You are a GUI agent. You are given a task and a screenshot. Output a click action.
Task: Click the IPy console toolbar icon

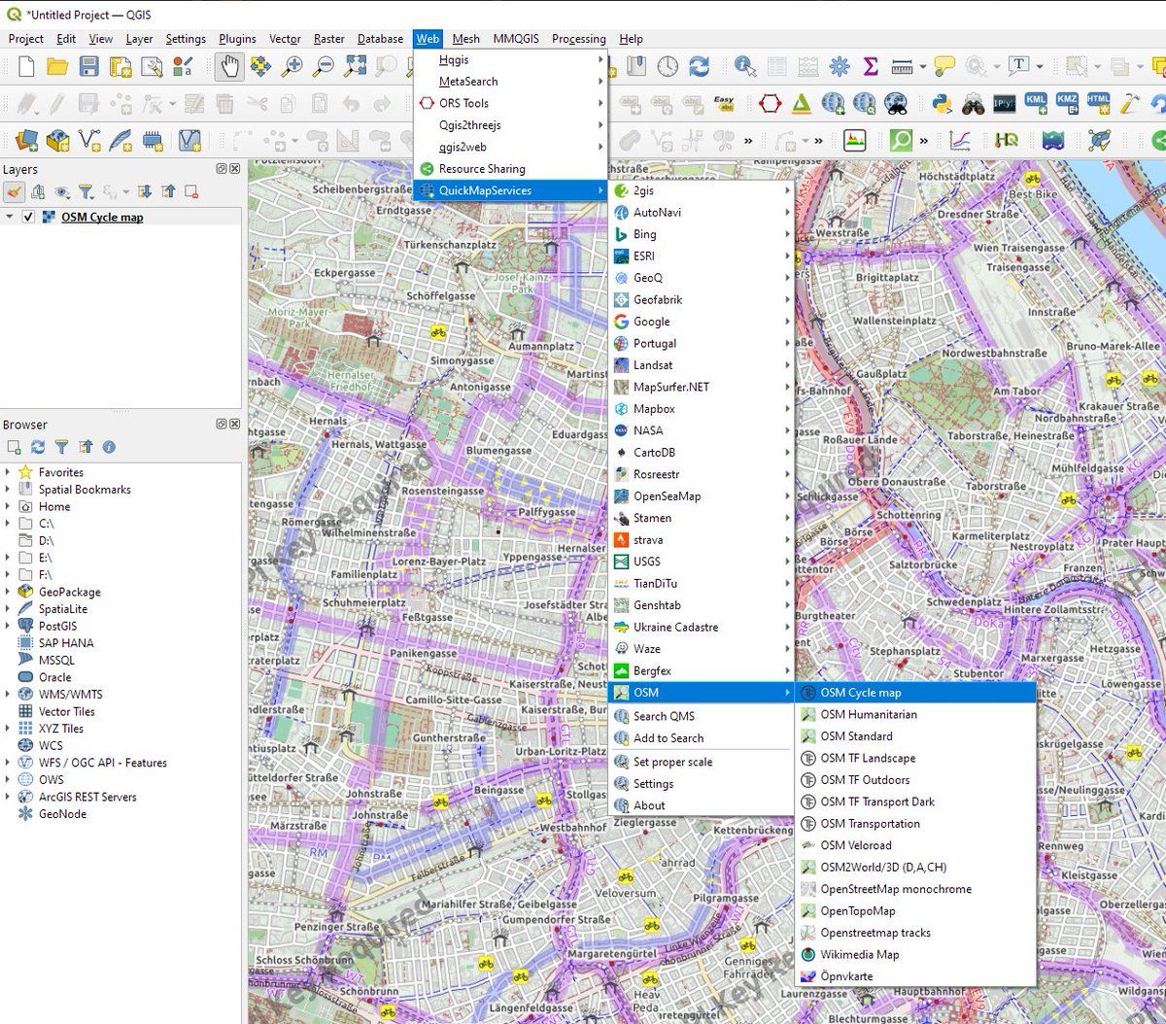[1004, 103]
